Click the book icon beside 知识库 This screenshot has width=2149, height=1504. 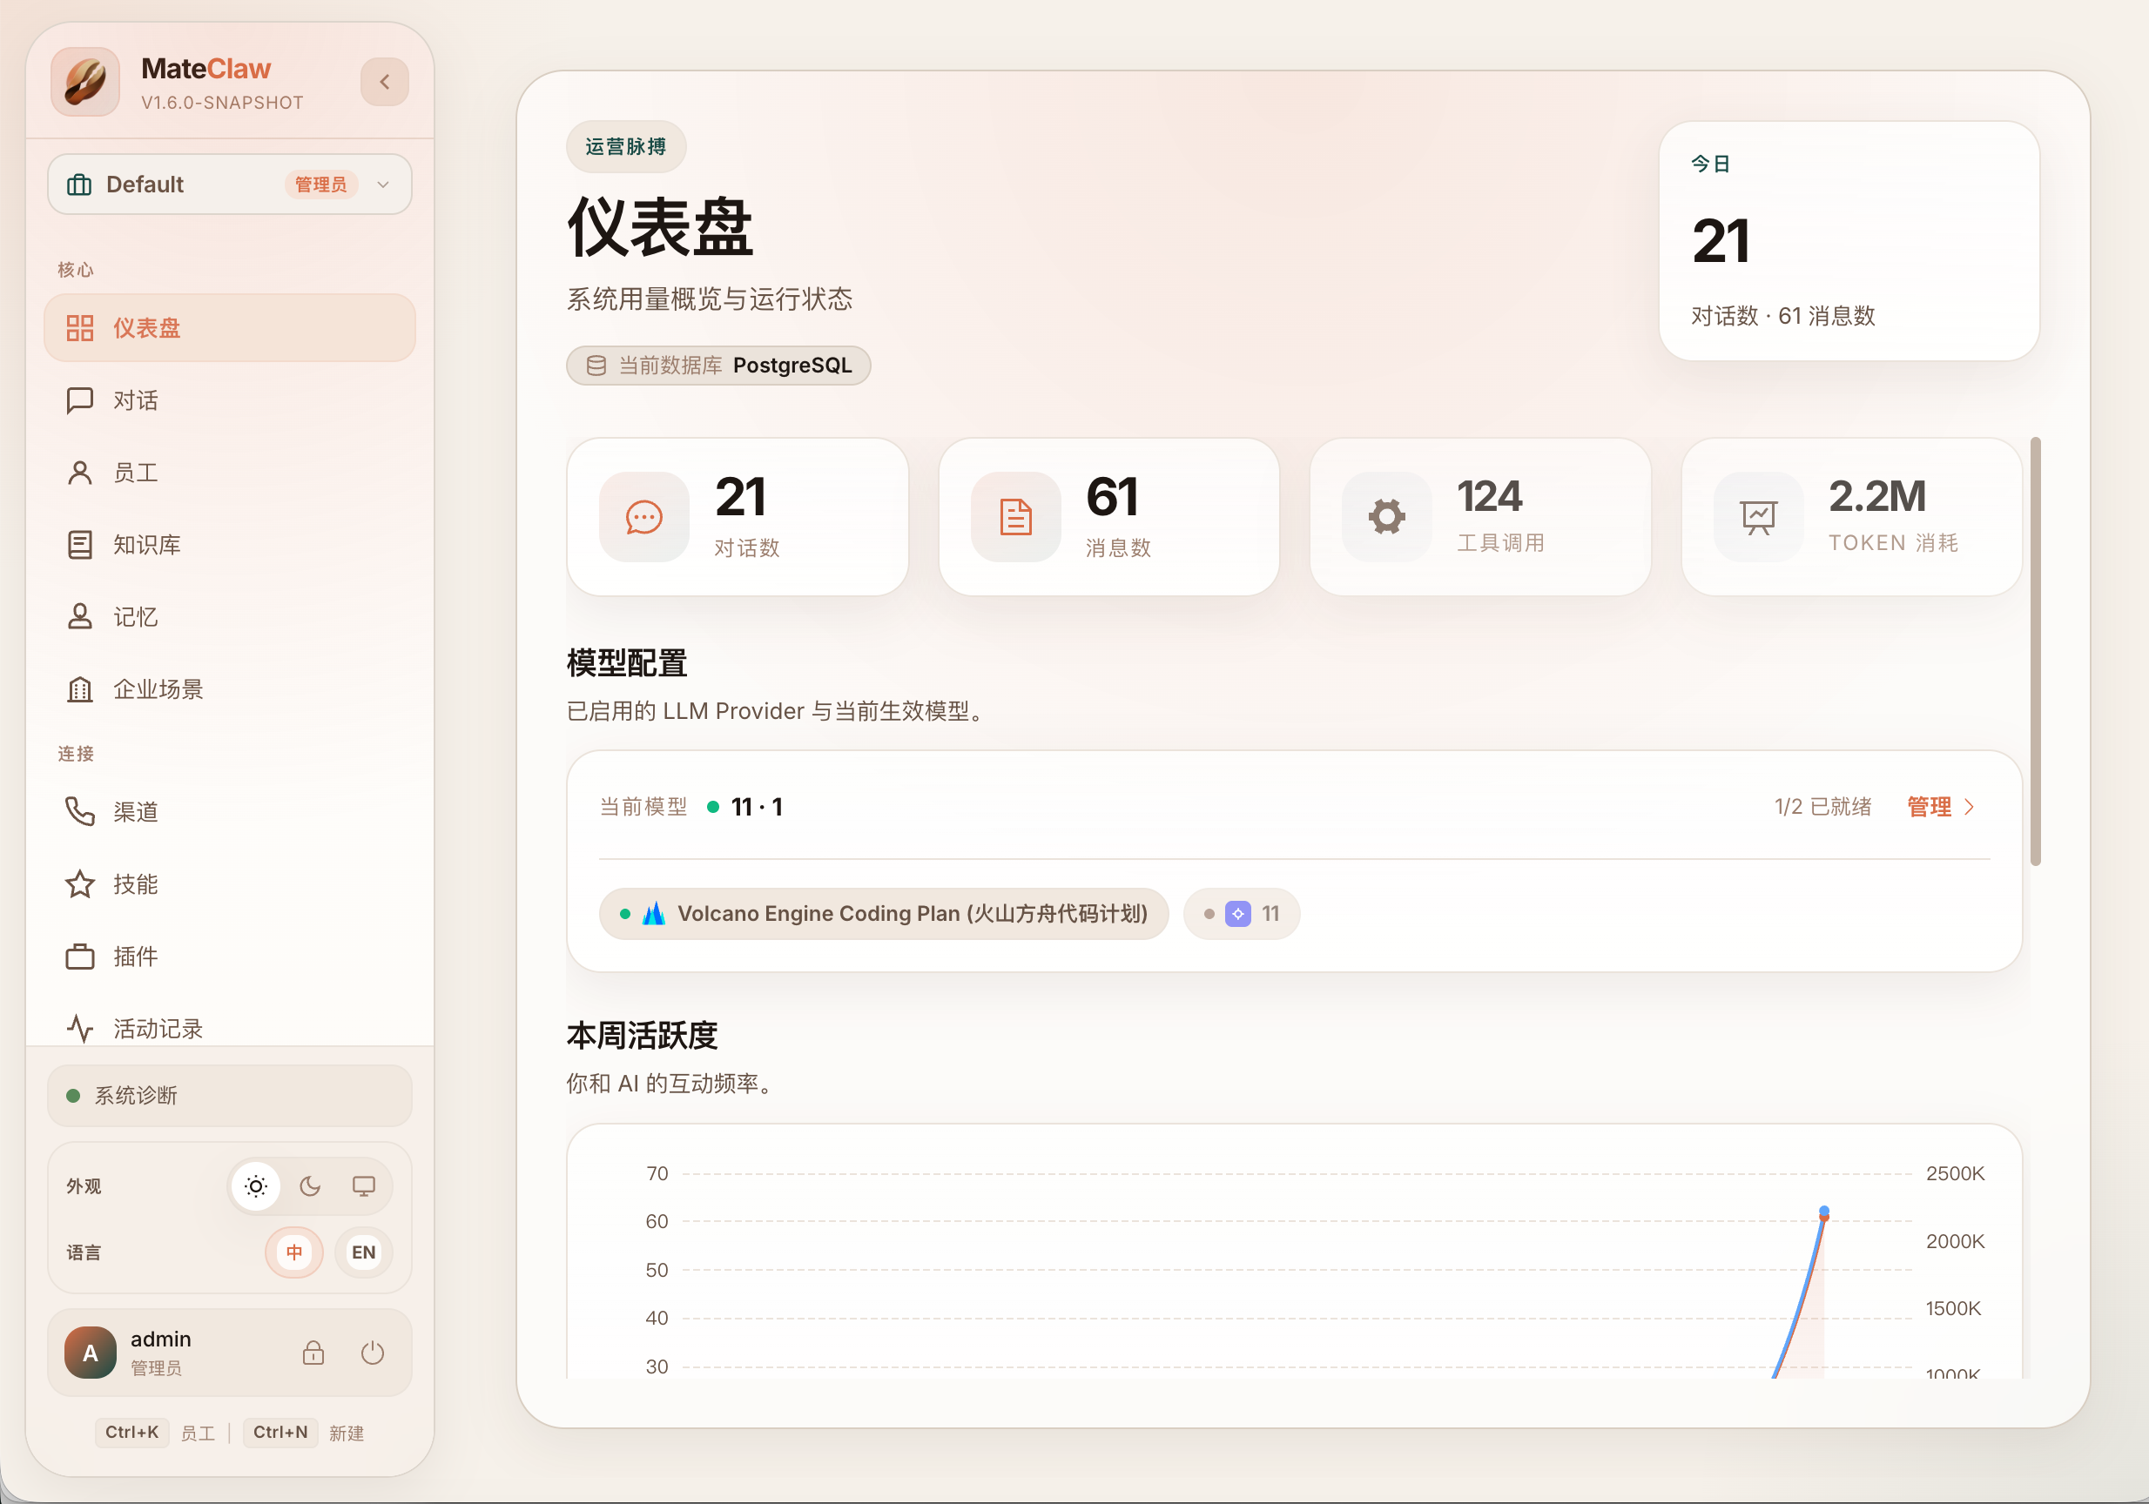[80, 544]
